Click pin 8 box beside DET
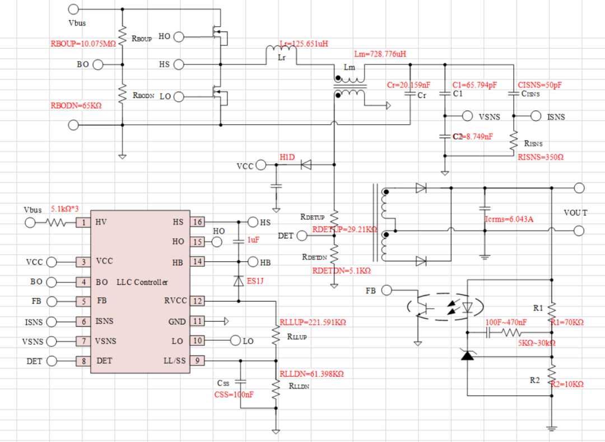605x442 pixels. tap(83, 361)
